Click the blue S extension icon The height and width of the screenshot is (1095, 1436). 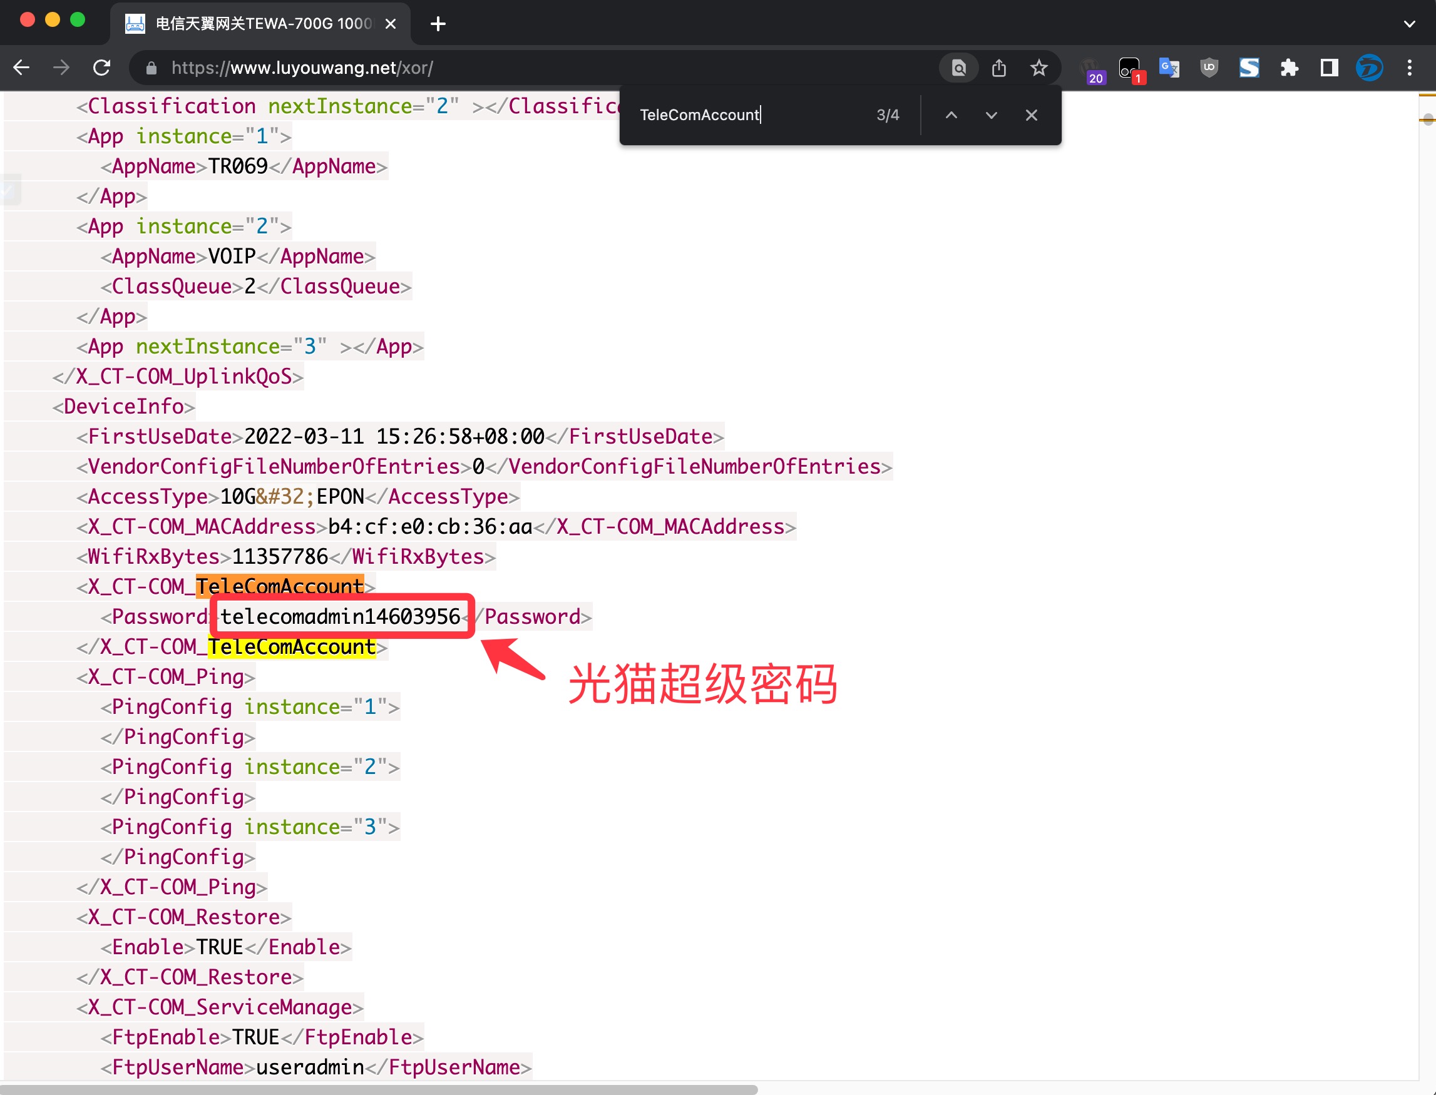pyautogui.click(x=1249, y=68)
